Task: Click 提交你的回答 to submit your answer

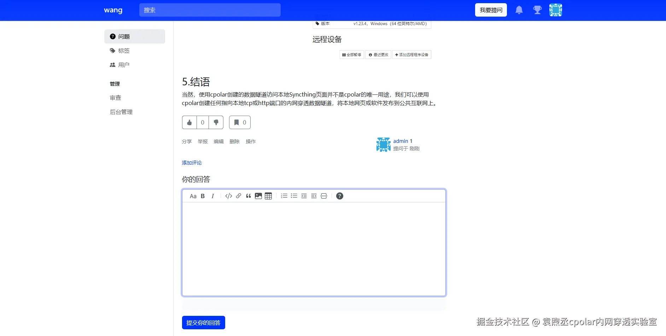Action: [203, 322]
